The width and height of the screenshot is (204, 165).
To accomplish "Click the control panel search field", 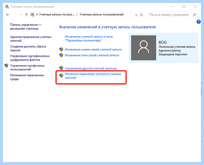I will (172, 15).
